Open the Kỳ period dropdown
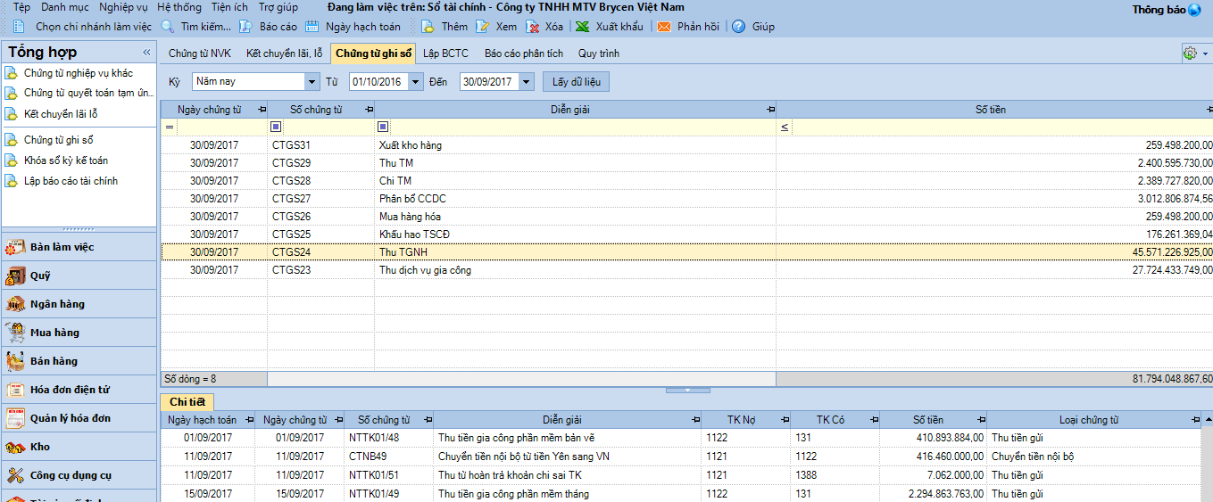The height and width of the screenshot is (502, 1213). coord(312,82)
